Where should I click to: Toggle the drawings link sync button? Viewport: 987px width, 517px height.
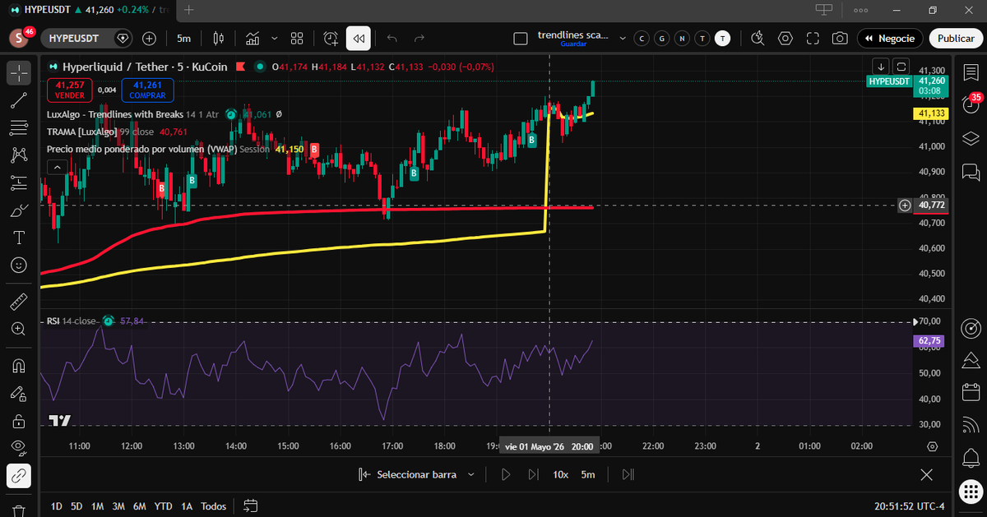pos(19,474)
